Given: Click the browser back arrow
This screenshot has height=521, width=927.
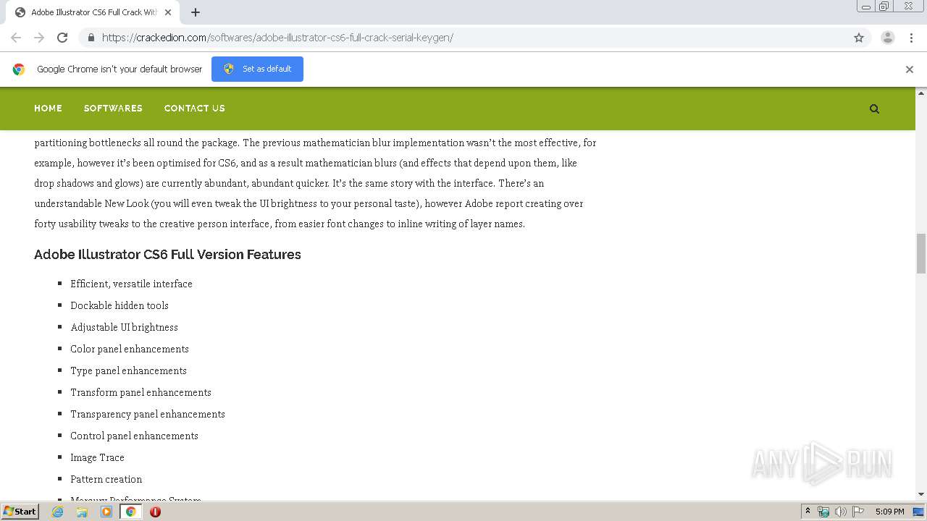Looking at the screenshot, I should pos(16,38).
